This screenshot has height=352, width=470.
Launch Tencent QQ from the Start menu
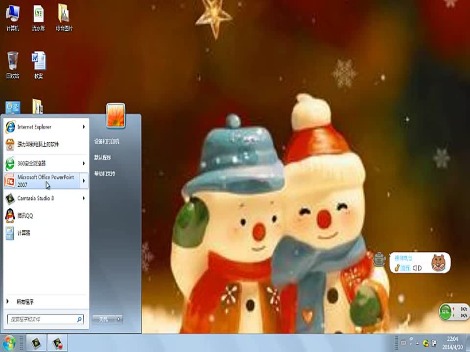point(24,216)
